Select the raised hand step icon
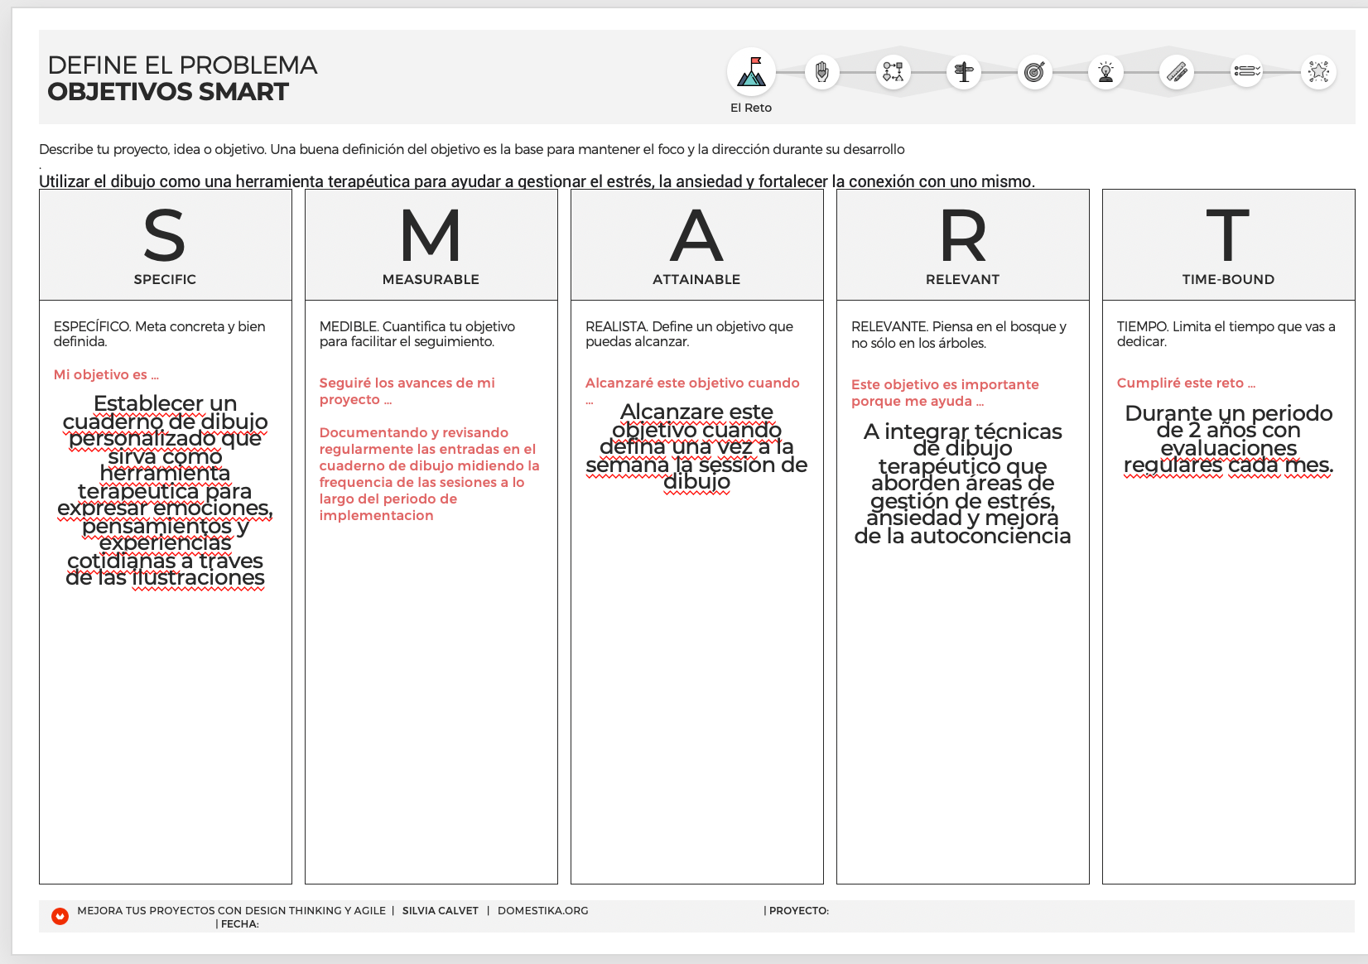Viewport: 1368px width, 964px height. point(821,73)
